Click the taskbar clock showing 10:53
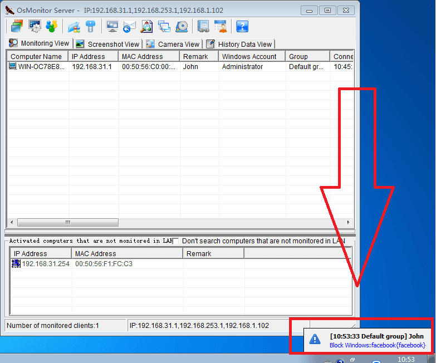 pyautogui.click(x=406, y=359)
